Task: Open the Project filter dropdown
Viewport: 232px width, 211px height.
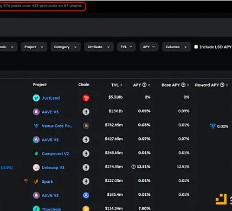Action: click(x=34, y=47)
